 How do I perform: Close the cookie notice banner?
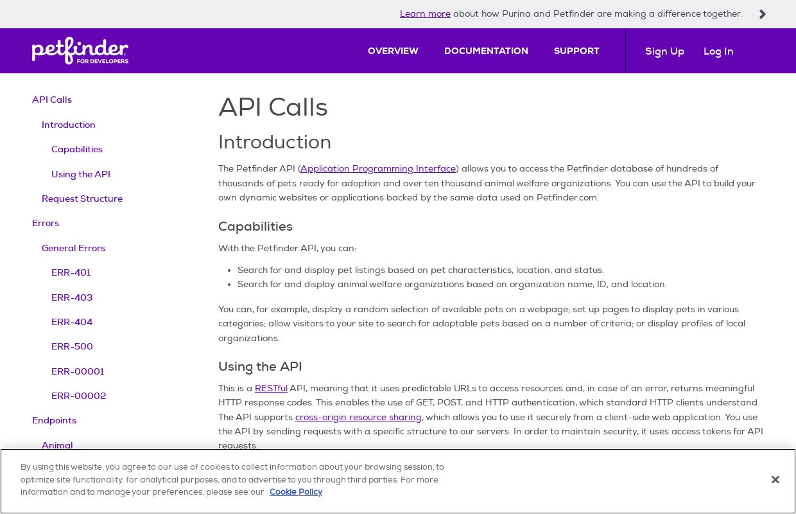click(x=775, y=479)
